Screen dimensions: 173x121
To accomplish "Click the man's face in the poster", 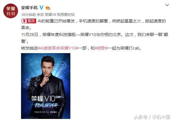I will click(48, 67).
